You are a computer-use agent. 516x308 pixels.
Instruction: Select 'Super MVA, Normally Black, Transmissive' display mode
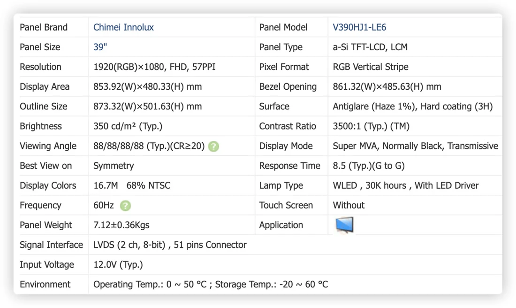415,146
